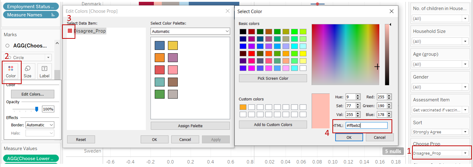
Task: Click the sort icon on Measure Names pill
Action: [53, 15]
